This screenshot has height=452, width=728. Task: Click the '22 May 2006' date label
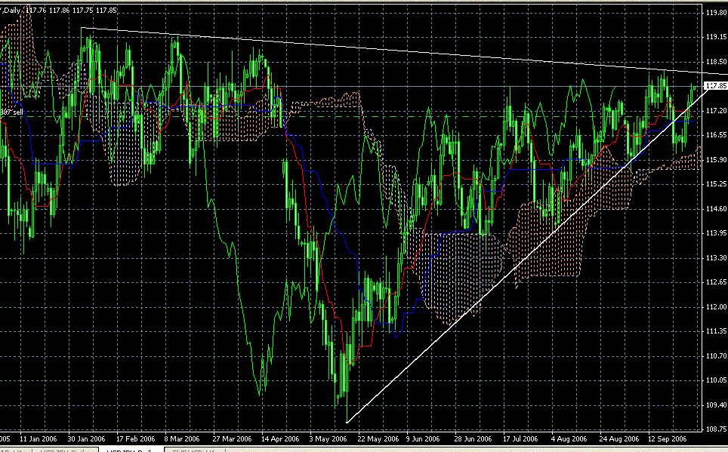(x=378, y=439)
